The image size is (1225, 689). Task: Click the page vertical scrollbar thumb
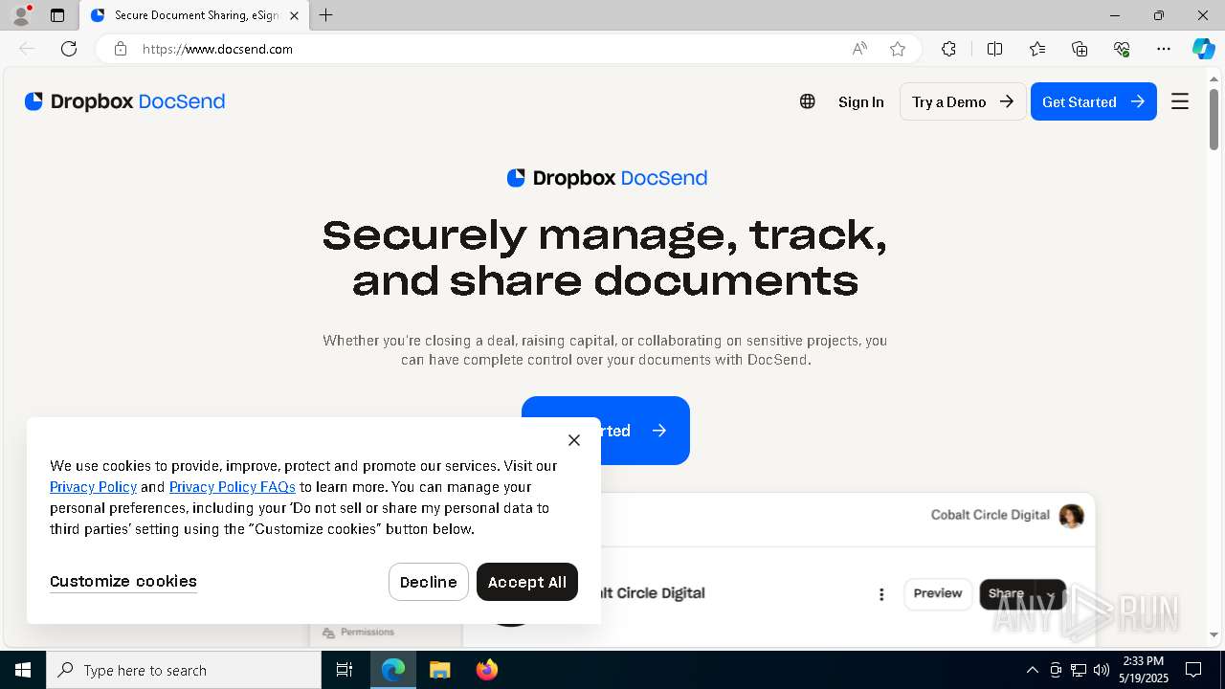(1214, 120)
